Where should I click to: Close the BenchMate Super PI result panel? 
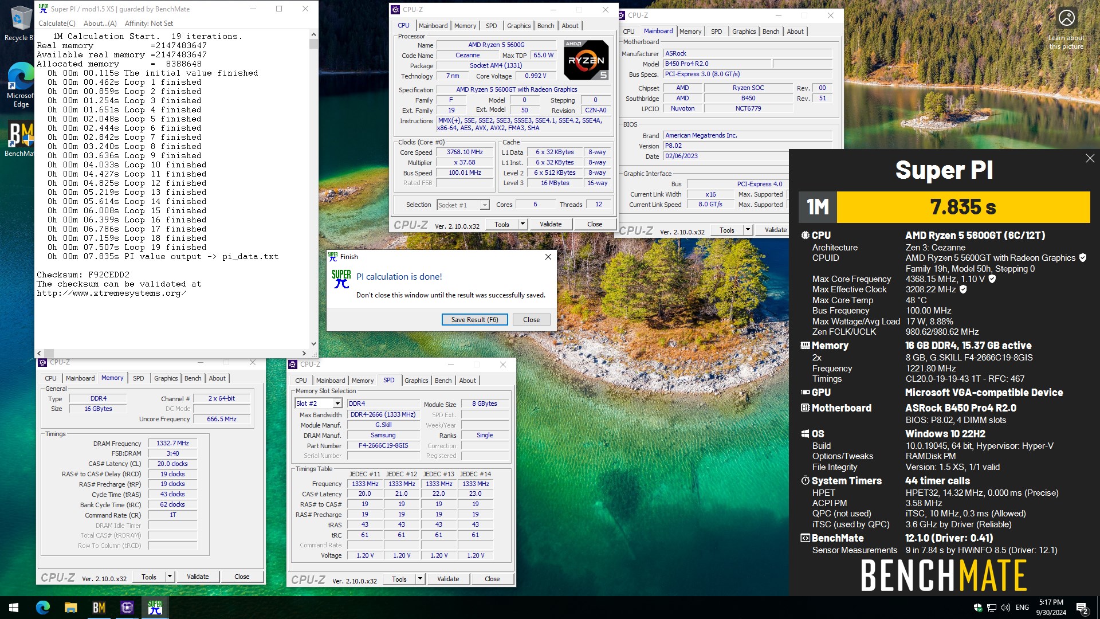click(1090, 158)
